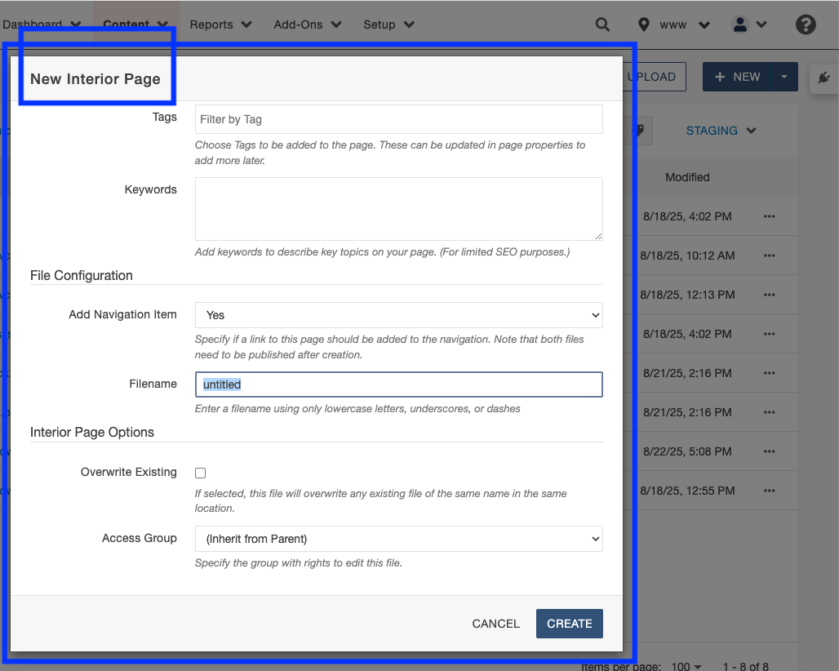
Task: Change items per page dropdown
Action: pyautogui.click(x=686, y=666)
